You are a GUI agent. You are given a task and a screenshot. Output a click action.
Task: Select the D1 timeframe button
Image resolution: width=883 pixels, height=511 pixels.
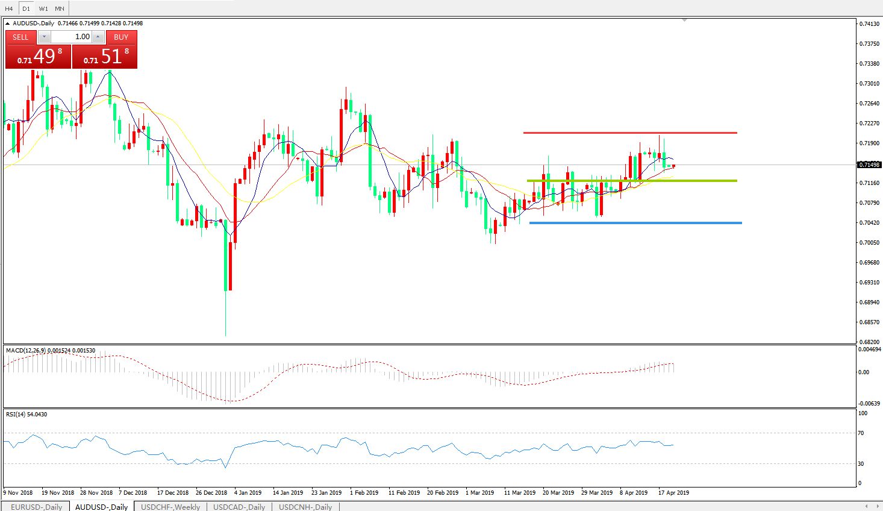tap(26, 8)
